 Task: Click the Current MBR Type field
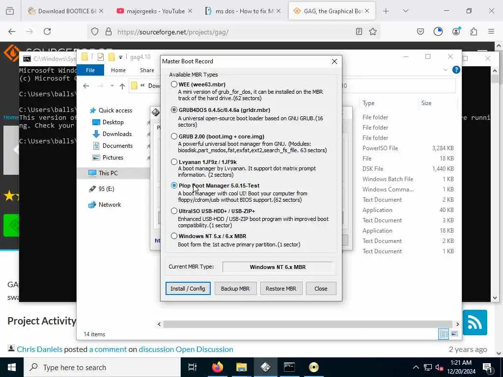278,267
